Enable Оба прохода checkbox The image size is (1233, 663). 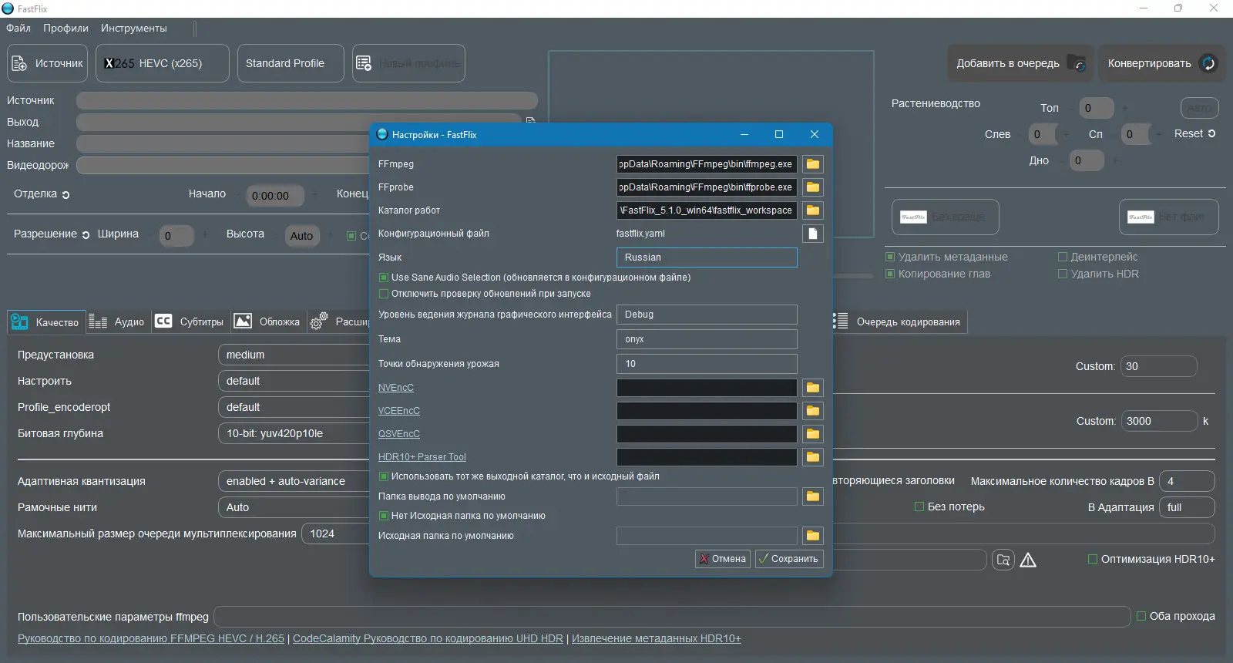click(1141, 616)
